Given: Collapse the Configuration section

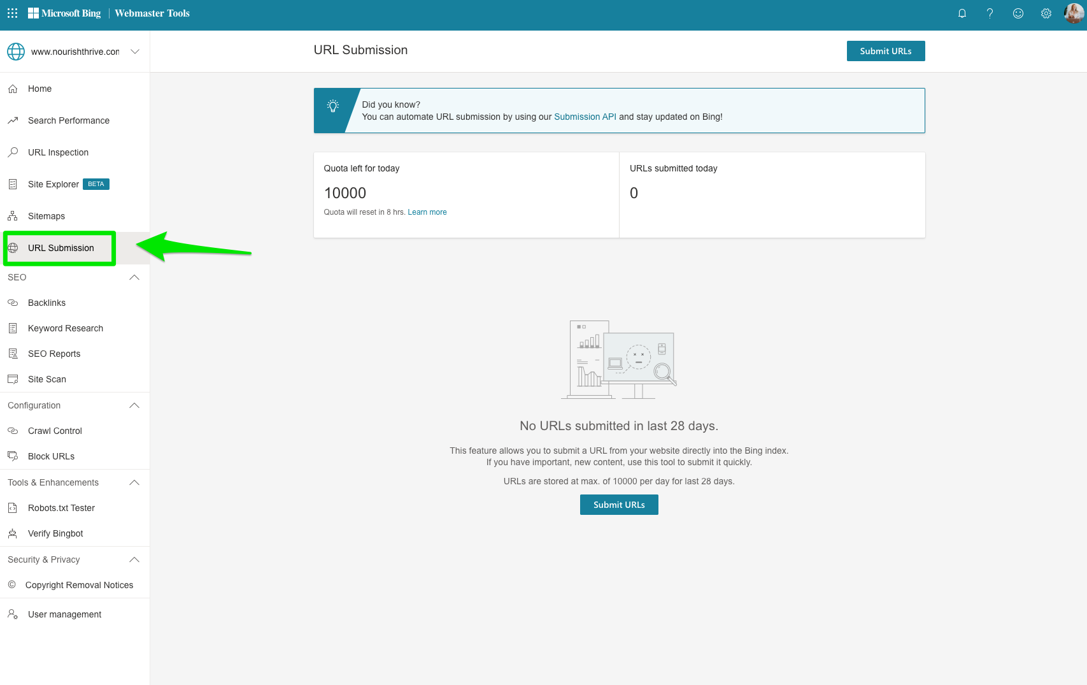Looking at the screenshot, I should coord(134,405).
